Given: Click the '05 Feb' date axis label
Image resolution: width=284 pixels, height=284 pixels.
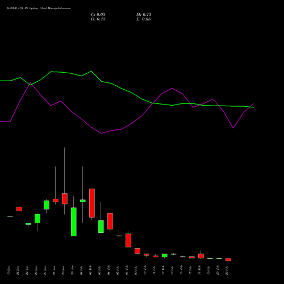Looking at the screenshot, I should click(118, 270).
